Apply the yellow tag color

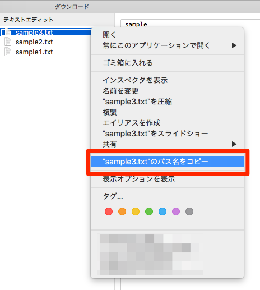point(136,211)
